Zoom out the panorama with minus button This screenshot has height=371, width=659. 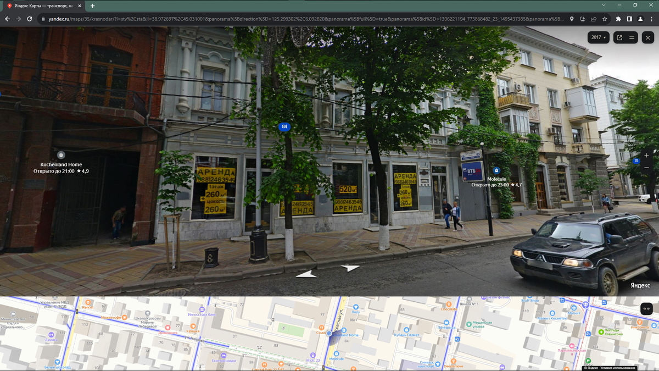pos(646,168)
